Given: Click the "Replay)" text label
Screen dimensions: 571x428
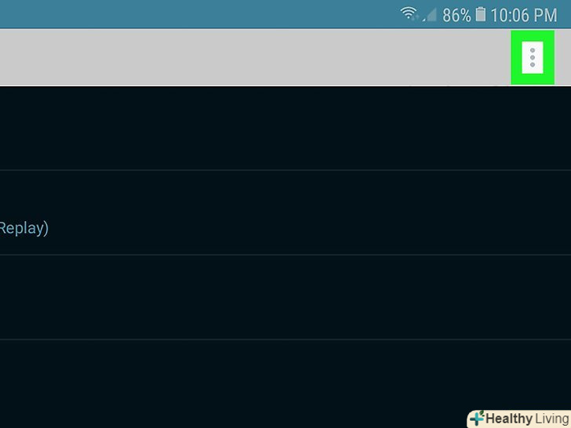Looking at the screenshot, I should [24, 229].
